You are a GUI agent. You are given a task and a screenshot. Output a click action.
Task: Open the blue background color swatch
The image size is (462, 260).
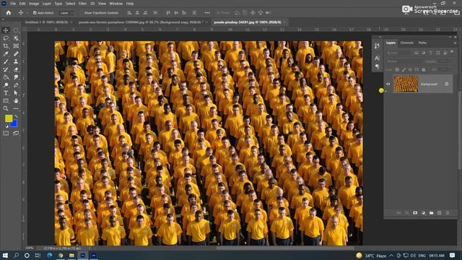pyautogui.click(x=14, y=125)
